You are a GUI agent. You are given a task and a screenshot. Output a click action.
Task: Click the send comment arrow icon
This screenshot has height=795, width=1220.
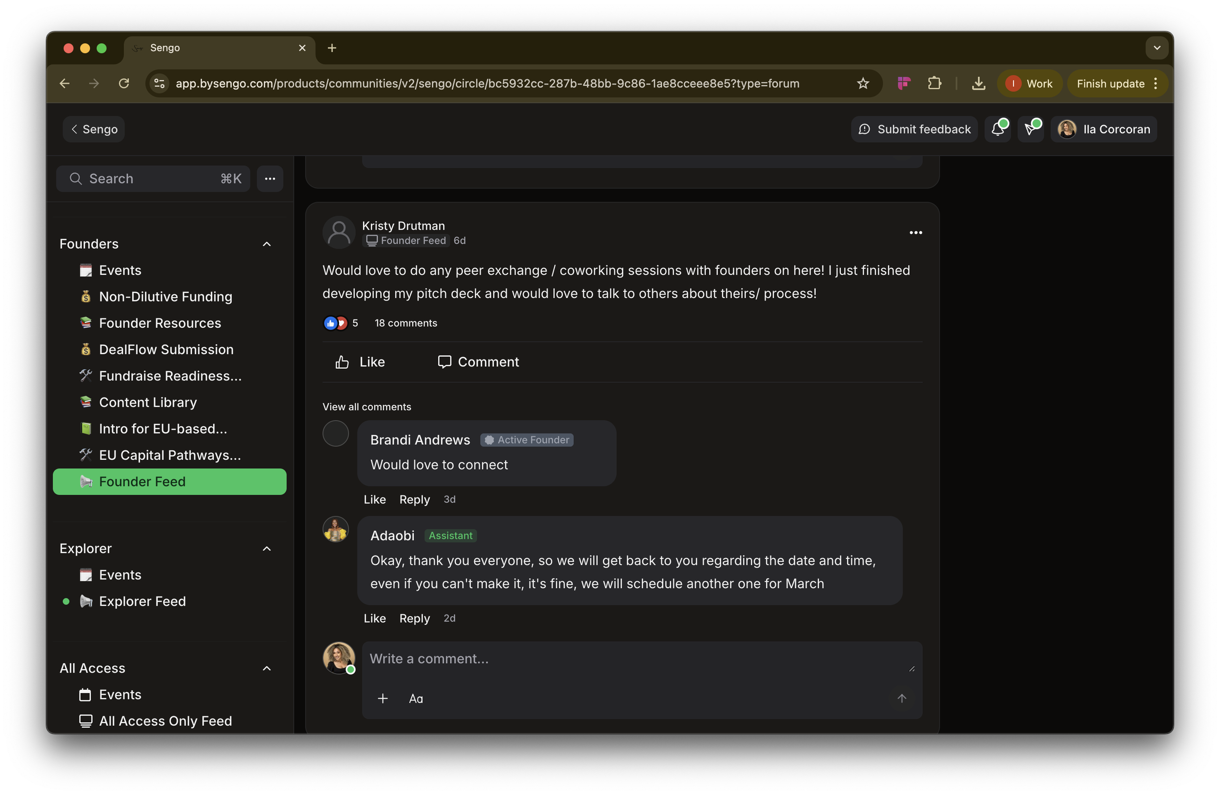(902, 699)
